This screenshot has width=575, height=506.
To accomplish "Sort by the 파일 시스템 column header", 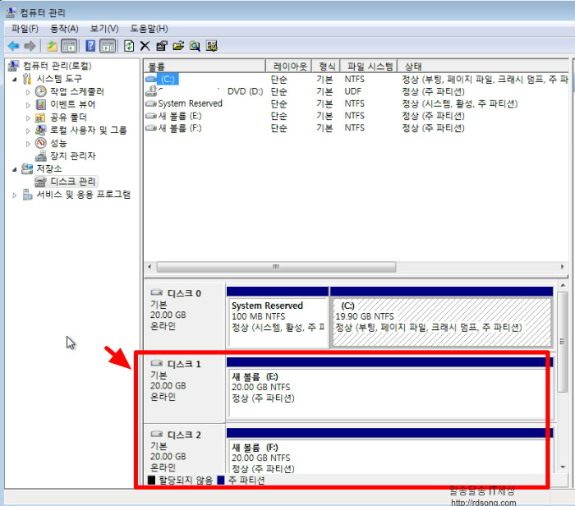I will (x=370, y=66).
